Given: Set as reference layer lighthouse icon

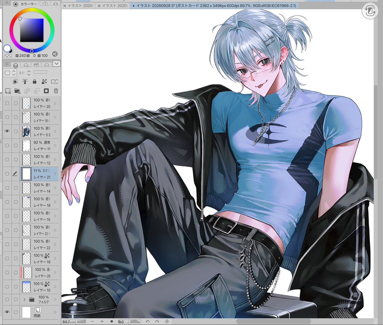Looking at the screenshot, I should pyautogui.click(x=25, y=82).
